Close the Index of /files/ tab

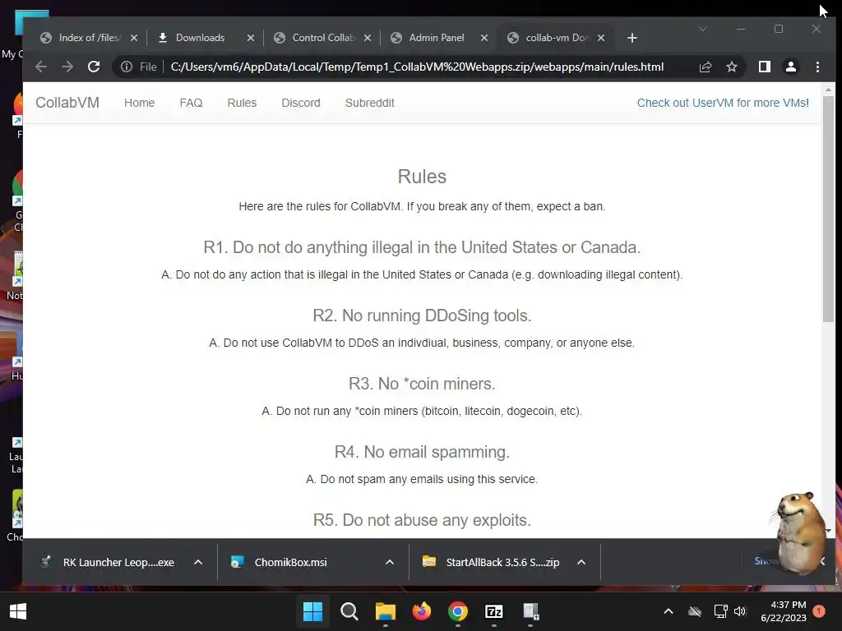pyautogui.click(x=134, y=38)
